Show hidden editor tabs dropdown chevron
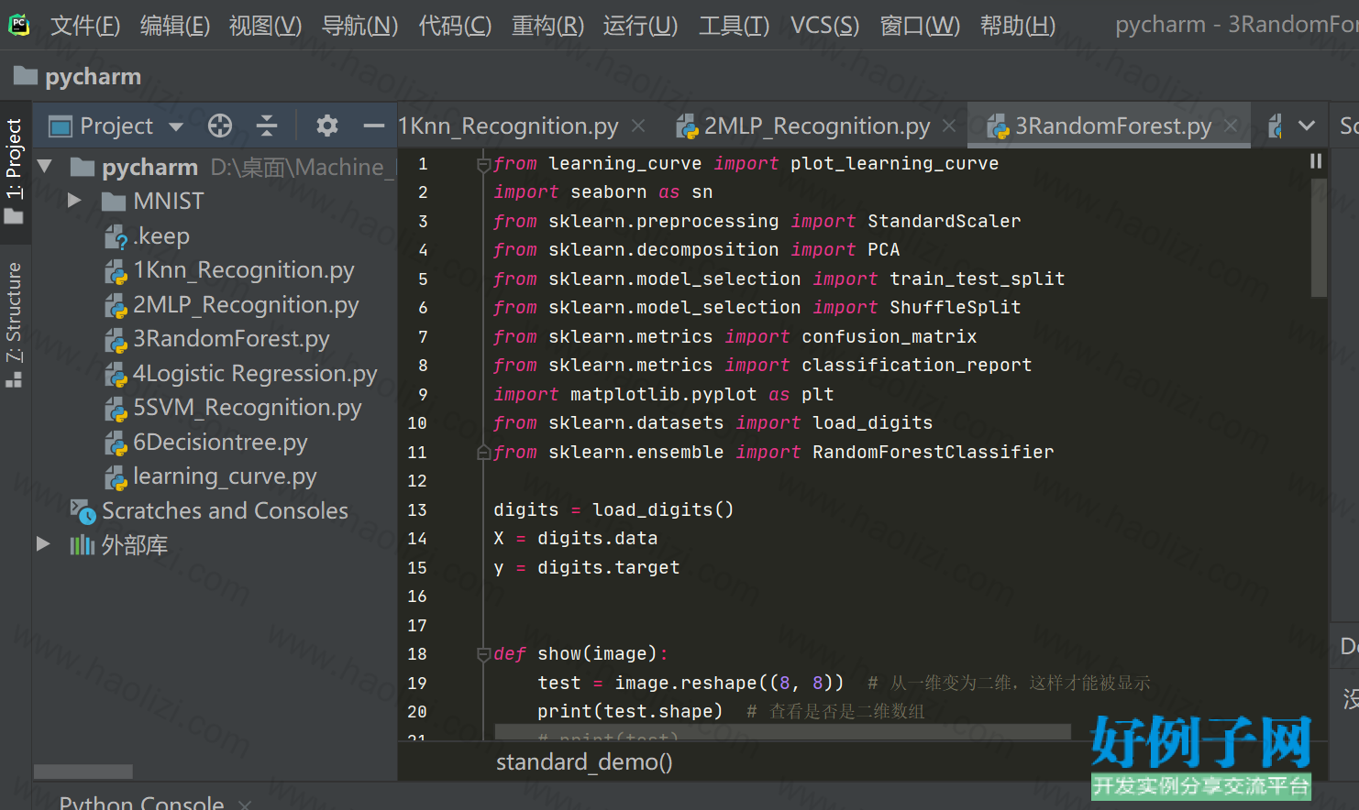This screenshot has height=810, width=1359. 1307,126
